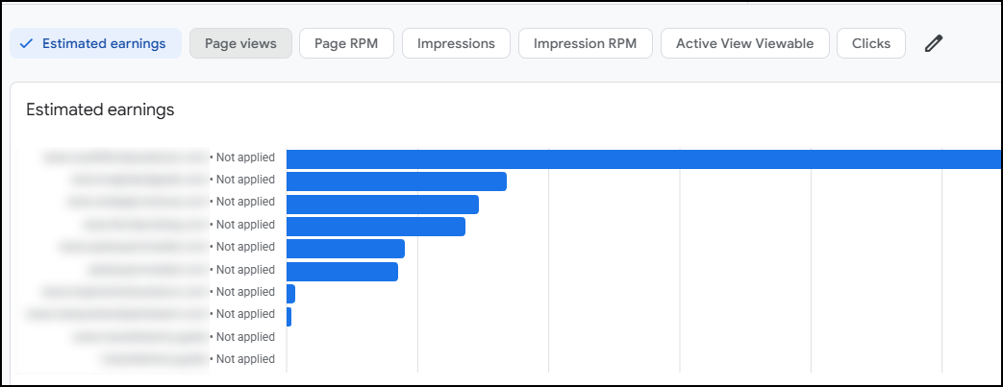1003x387 pixels.
Task: Click the third row's earnings bar
Action: (382, 204)
